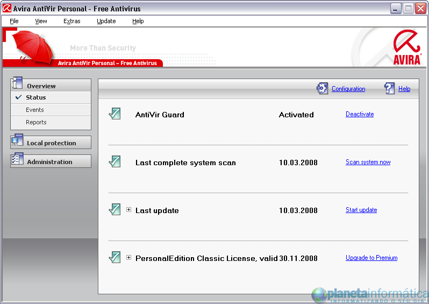
Task: Deactivate AntiVir Guard
Action: [360, 114]
